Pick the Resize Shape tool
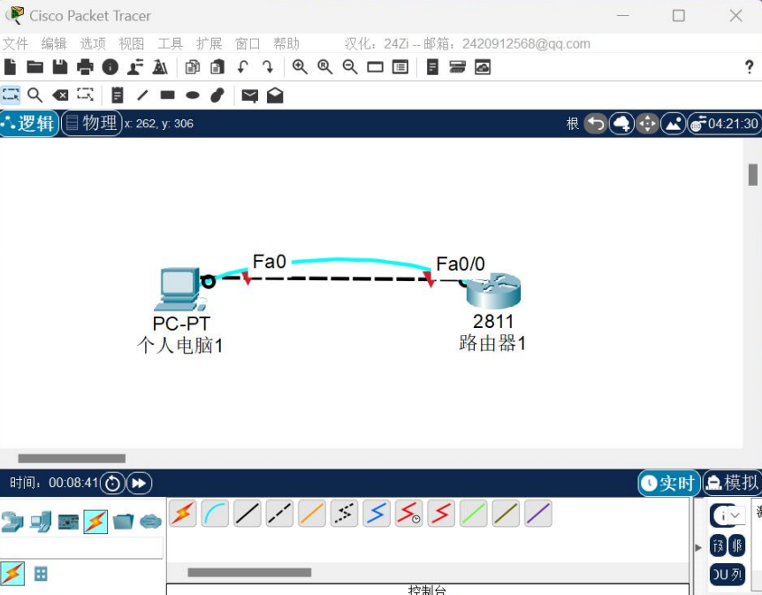762x595 pixels. pyautogui.click(x=86, y=95)
